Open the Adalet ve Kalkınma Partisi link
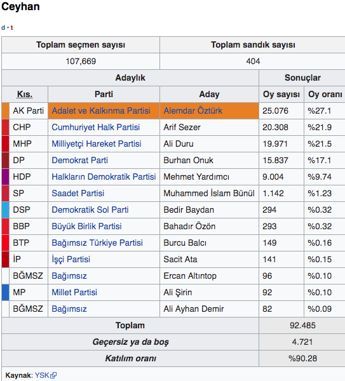This screenshot has width=345, height=381. click(x=101, y=110)
